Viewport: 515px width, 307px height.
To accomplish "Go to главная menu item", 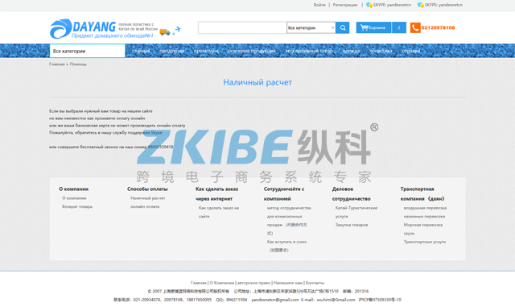I will [x=141, y=51].
